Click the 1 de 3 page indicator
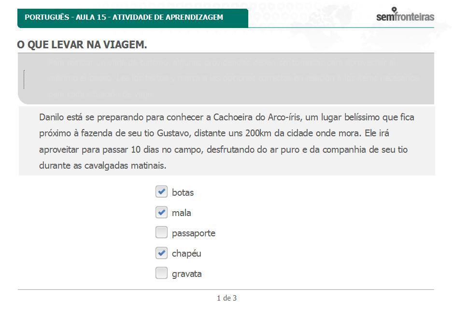This screenshot has height=317, width=454. (227, 298)
